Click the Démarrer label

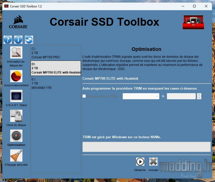click(140, 170)
